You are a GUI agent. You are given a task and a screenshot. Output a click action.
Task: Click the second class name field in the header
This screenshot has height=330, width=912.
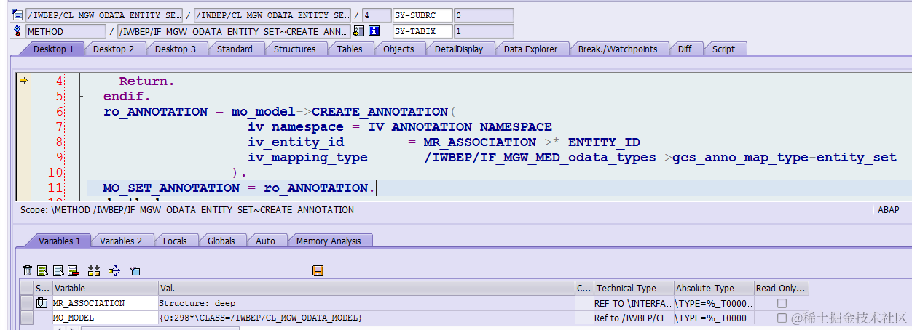272,15
